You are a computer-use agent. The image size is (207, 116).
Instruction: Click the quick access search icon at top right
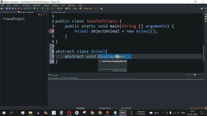[x=198, y=8]
